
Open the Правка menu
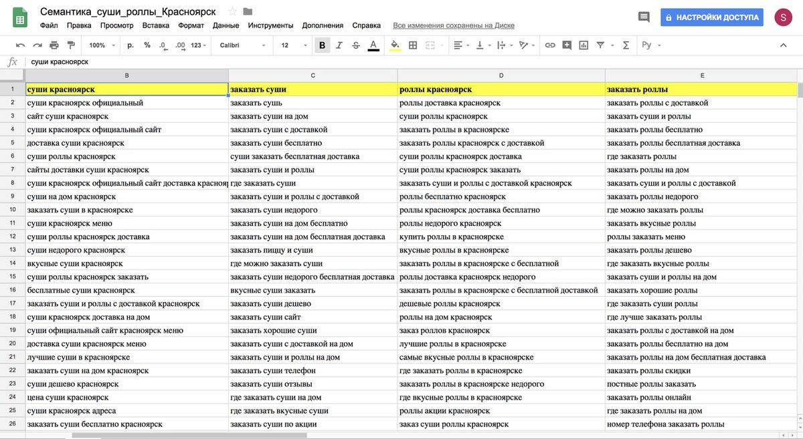[79, 25]
